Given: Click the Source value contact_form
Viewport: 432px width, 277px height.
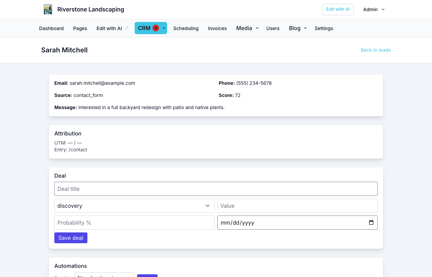Looking at the screenshot, I should [x=88, y=95].
